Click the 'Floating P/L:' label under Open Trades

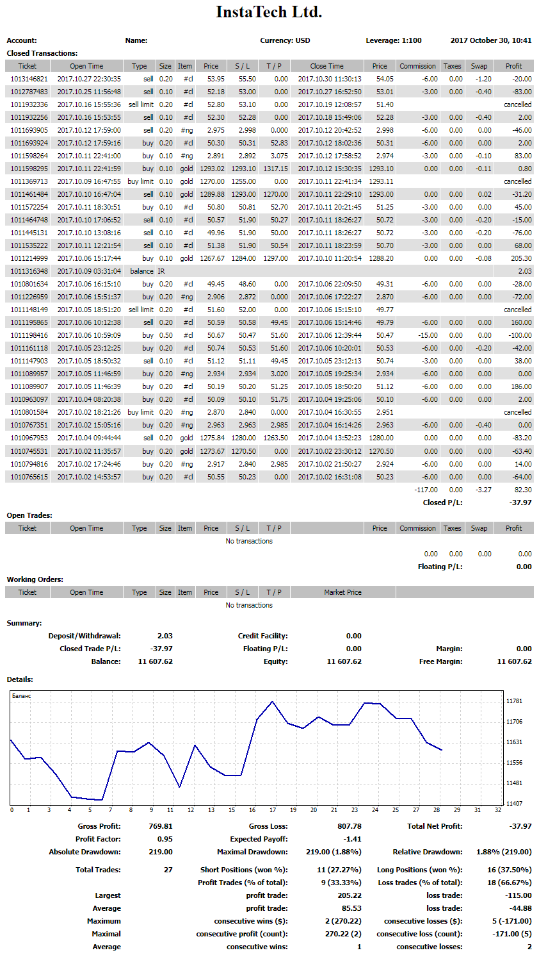pos(440,567)
